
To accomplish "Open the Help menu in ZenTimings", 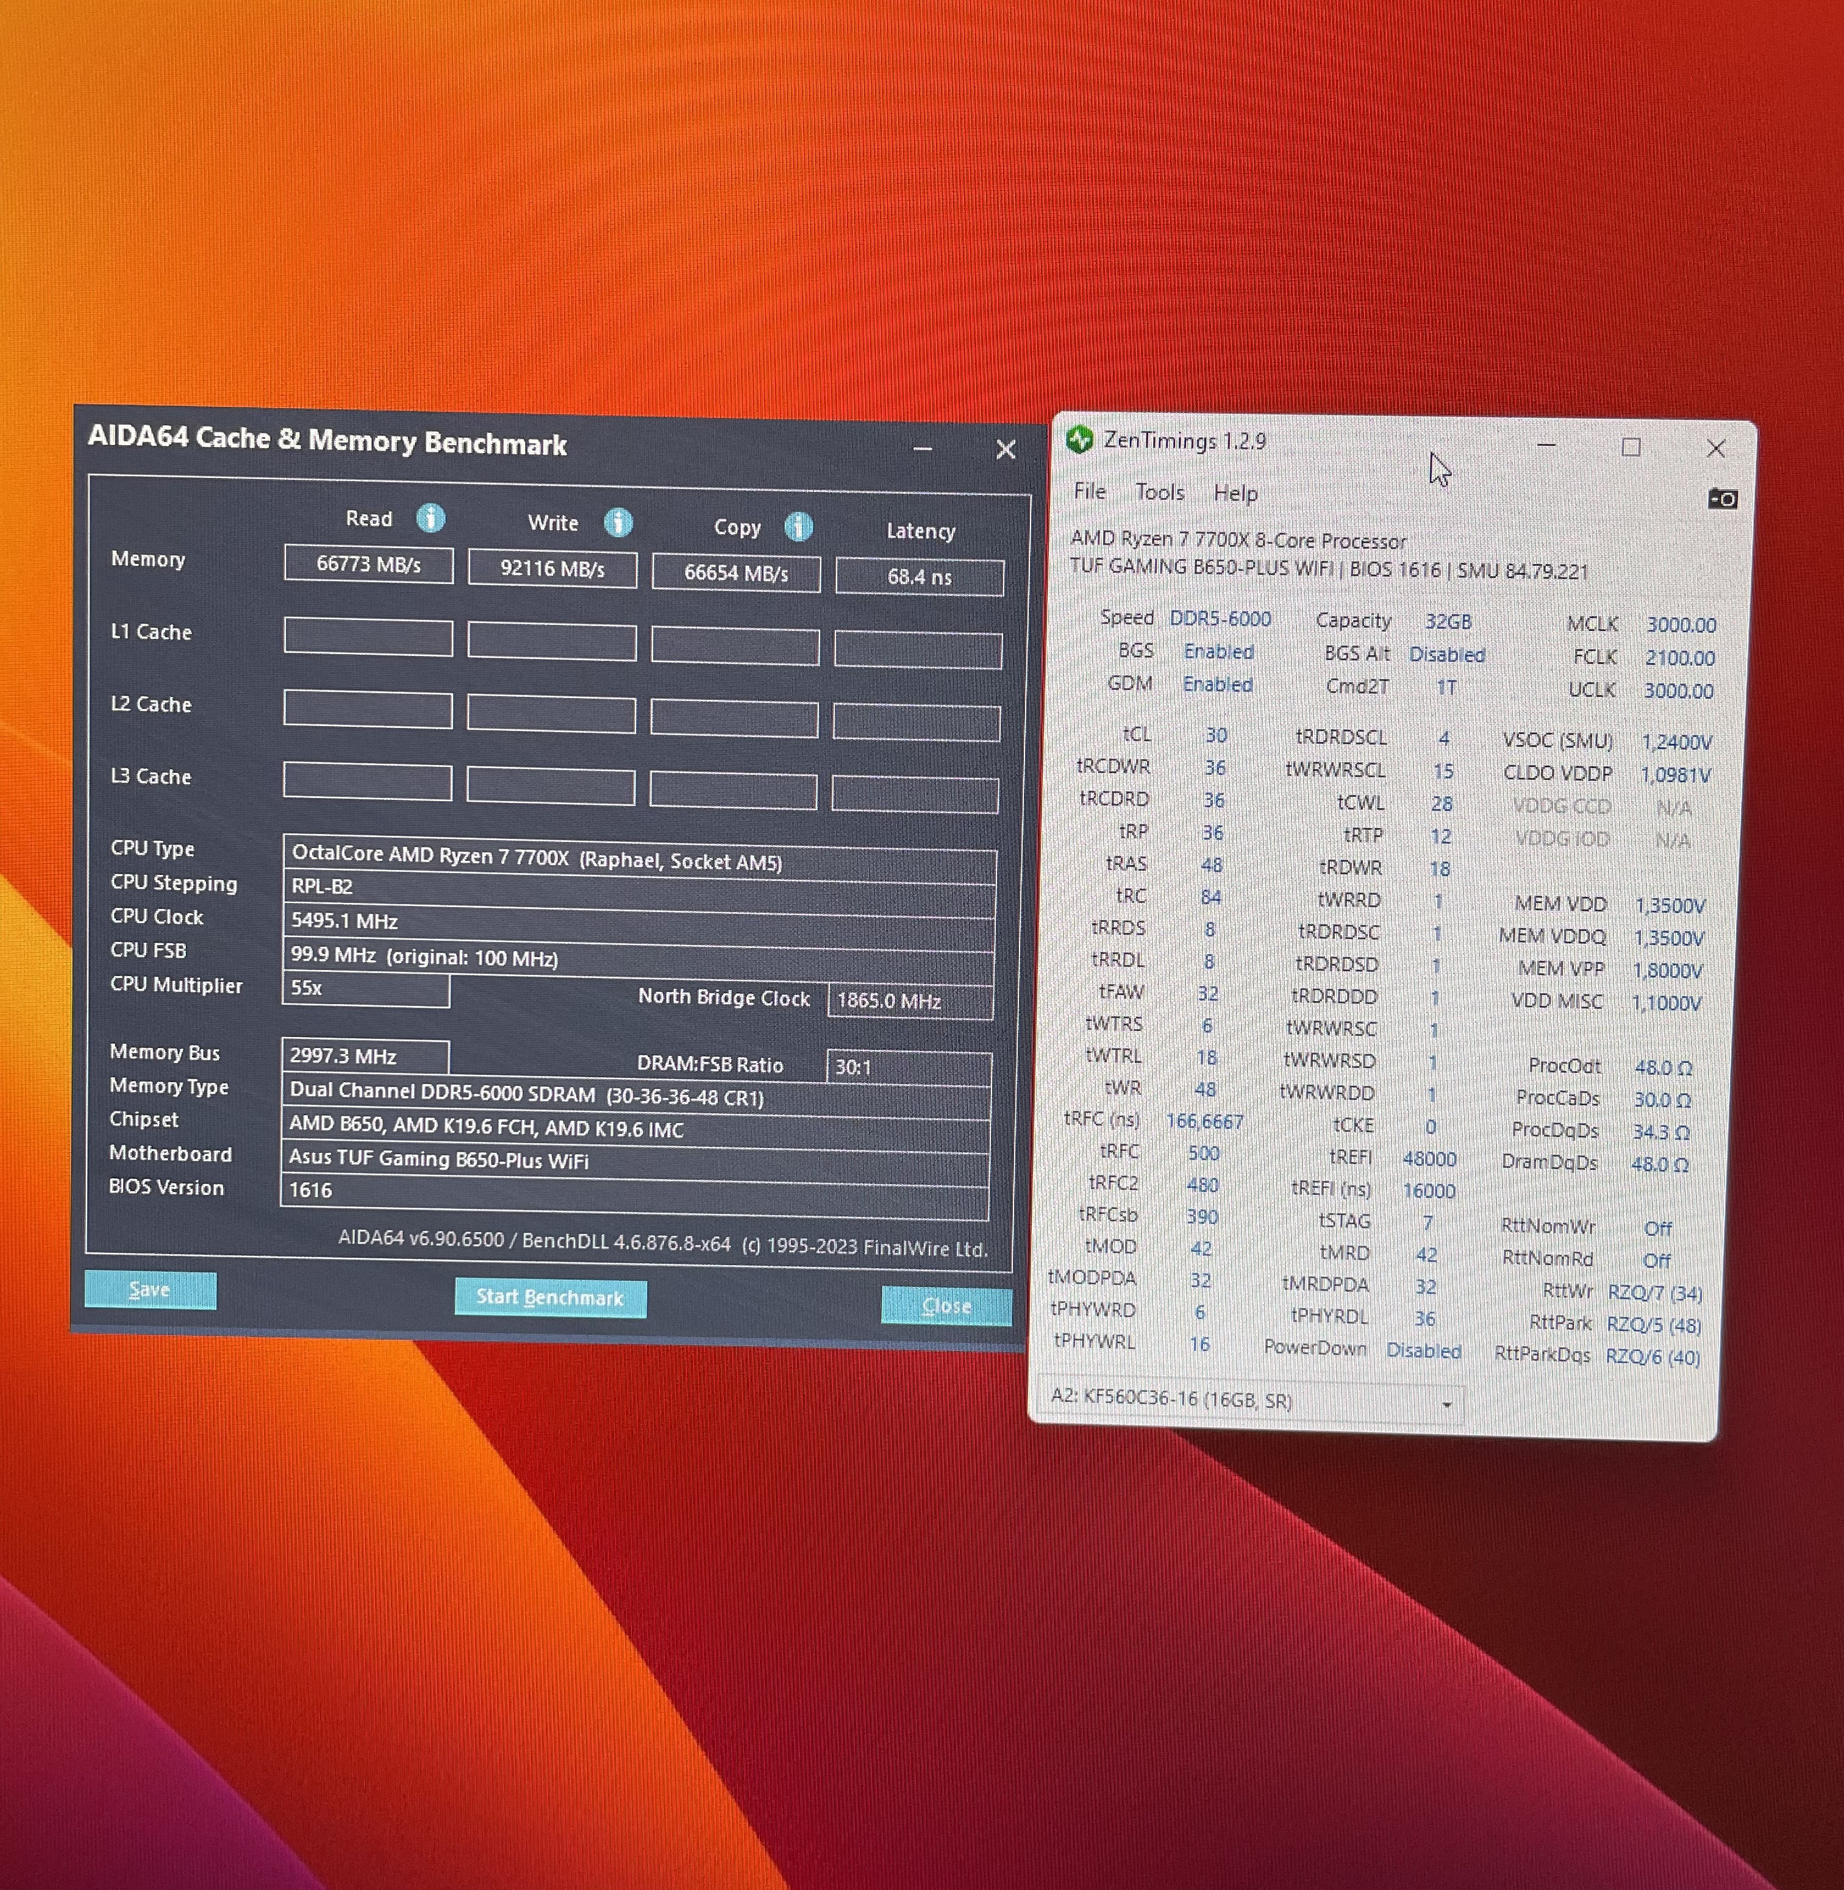I will (1235, 493).
